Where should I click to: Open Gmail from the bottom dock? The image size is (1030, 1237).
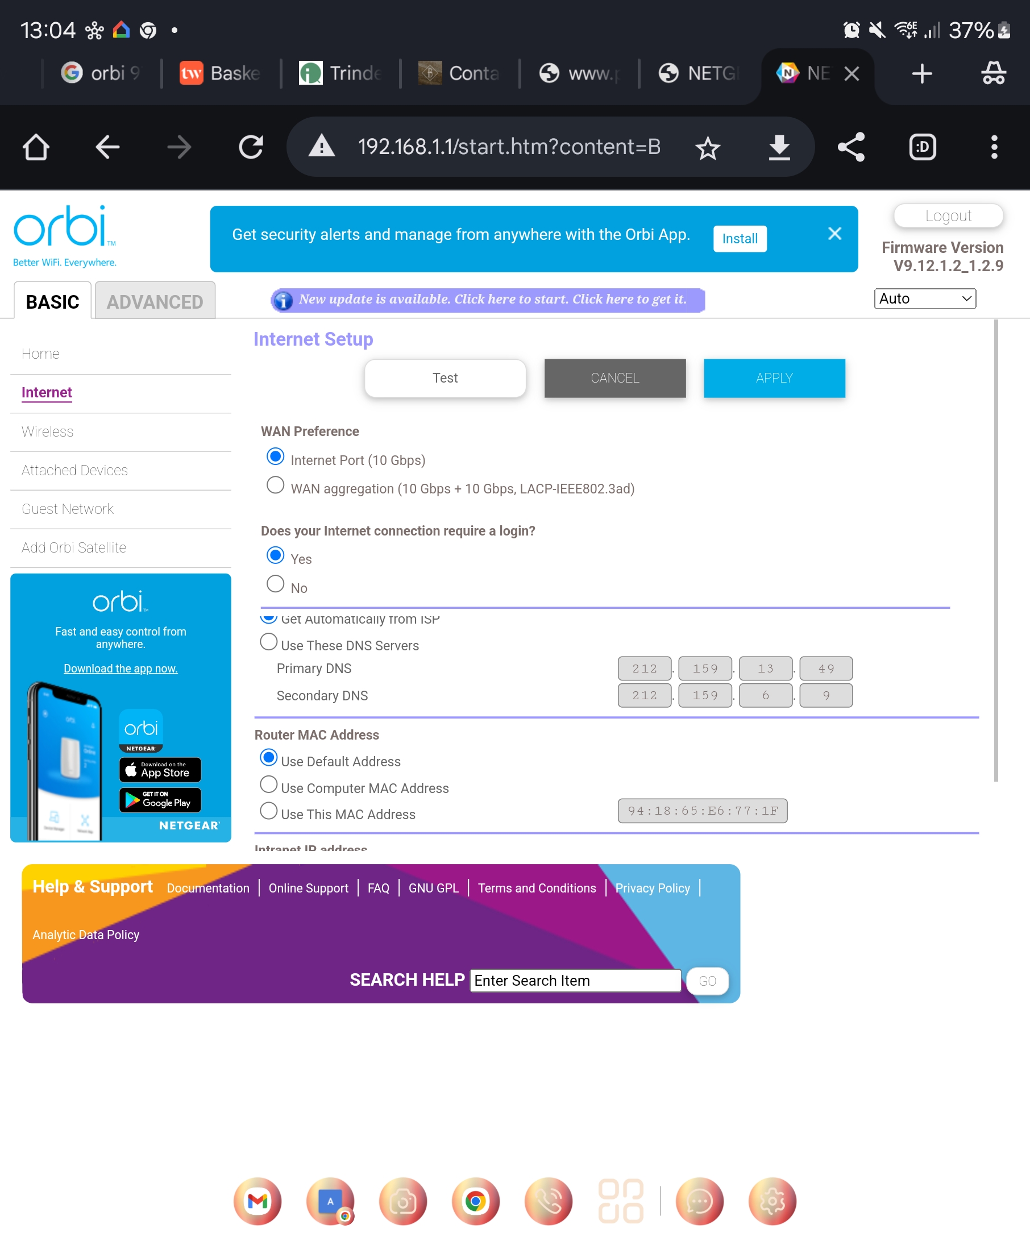[257, 1201]
